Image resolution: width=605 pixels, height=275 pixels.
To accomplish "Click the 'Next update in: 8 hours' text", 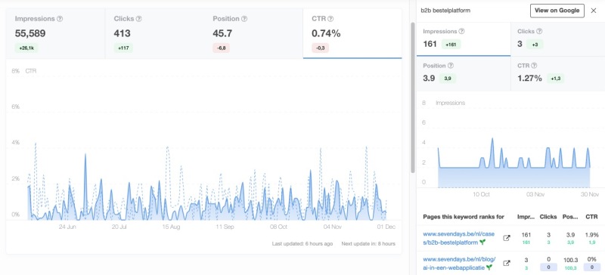I will pyautogui.click(x=368, y=244).
